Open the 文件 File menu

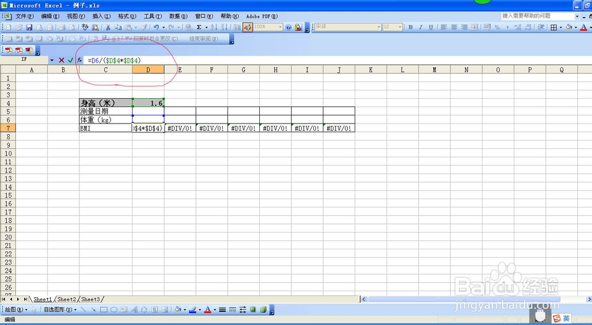pos(24,16)
